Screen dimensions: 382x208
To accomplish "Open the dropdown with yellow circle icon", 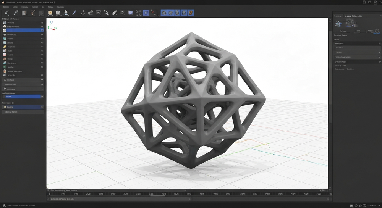I will tap(23, 107).
